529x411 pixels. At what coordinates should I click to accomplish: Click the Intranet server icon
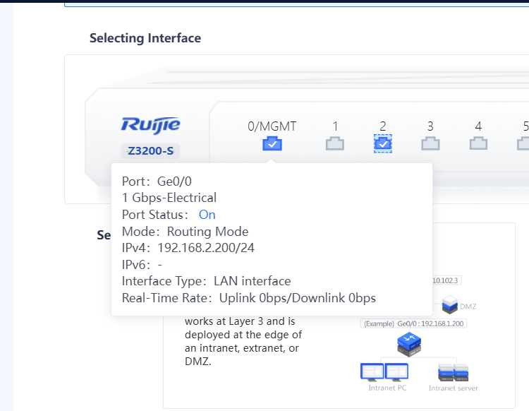(453, 371)
